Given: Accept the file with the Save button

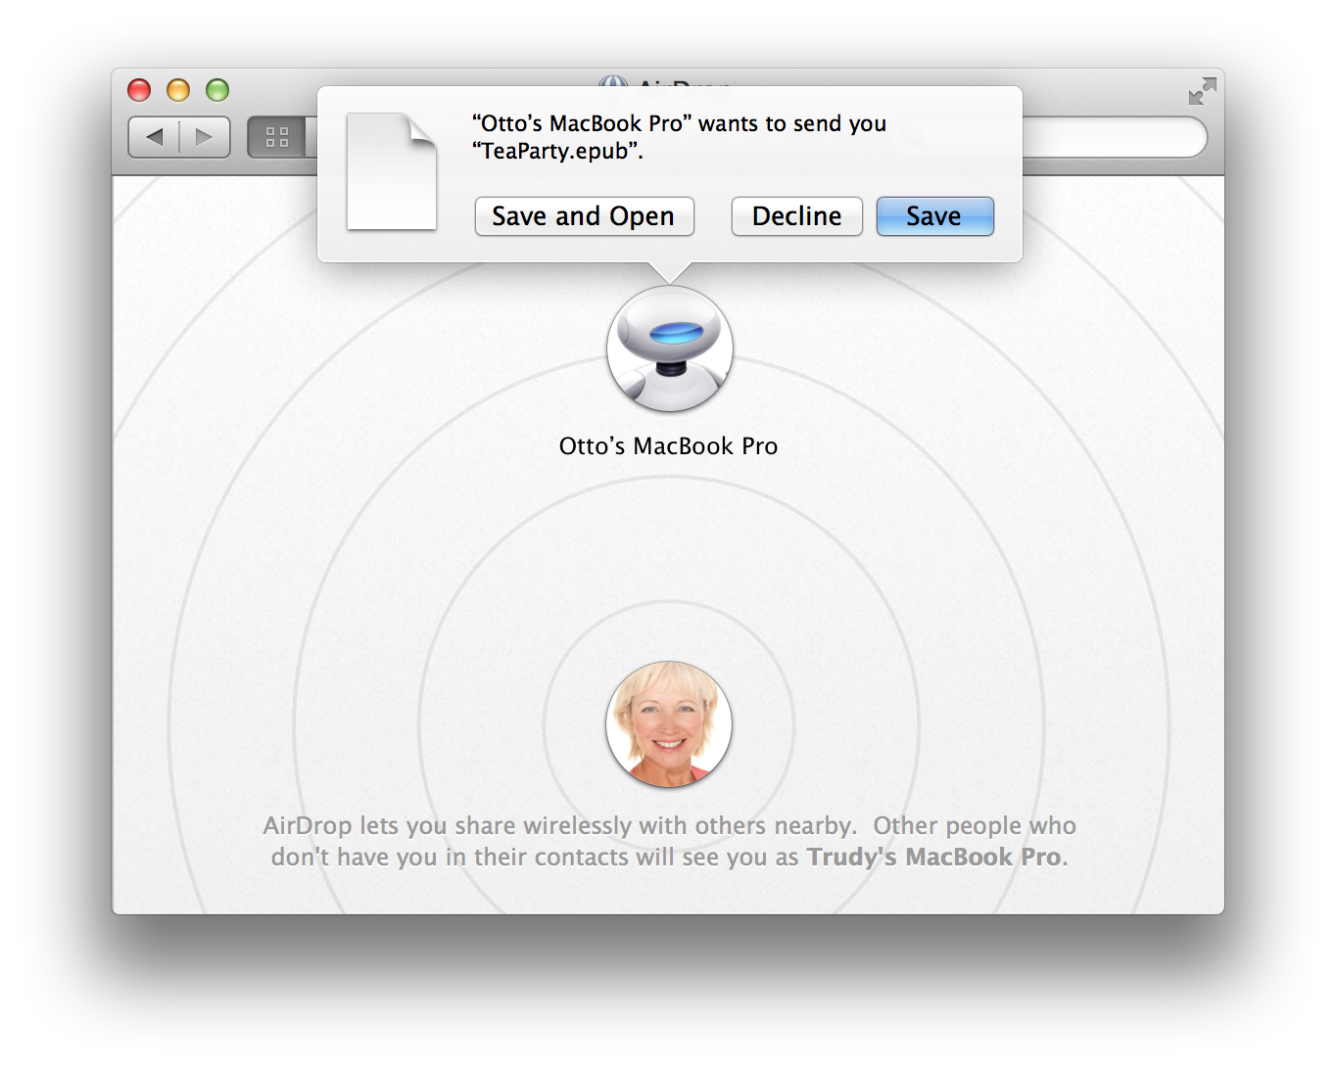Looking at the screenshot, I should [934, 216].
